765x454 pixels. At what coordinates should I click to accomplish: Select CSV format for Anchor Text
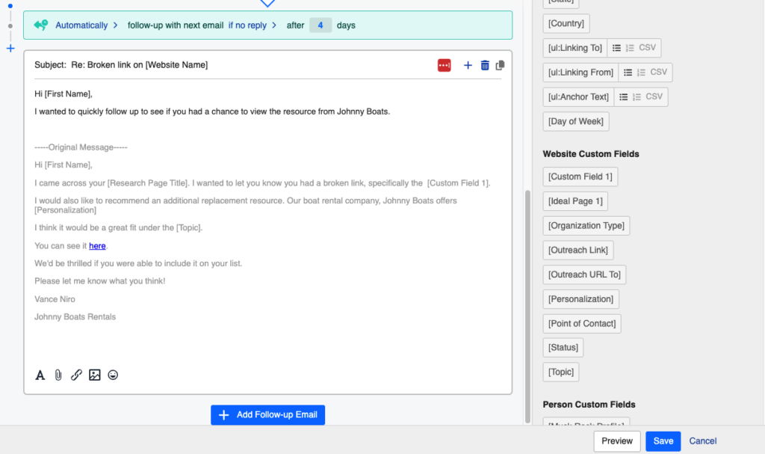(654, 97)
